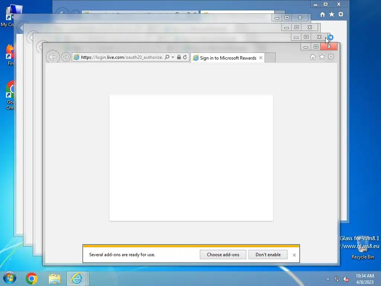Open Windows Explorer from the taskbar
The width and height of the screenshot is (381, 286).
pos(55,279)
